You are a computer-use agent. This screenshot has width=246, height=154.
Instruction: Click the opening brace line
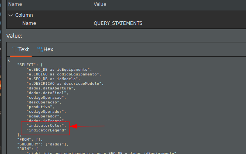pyautogui.click(x=9, y=60)
